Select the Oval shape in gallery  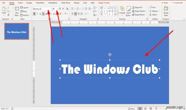[112, 8]
